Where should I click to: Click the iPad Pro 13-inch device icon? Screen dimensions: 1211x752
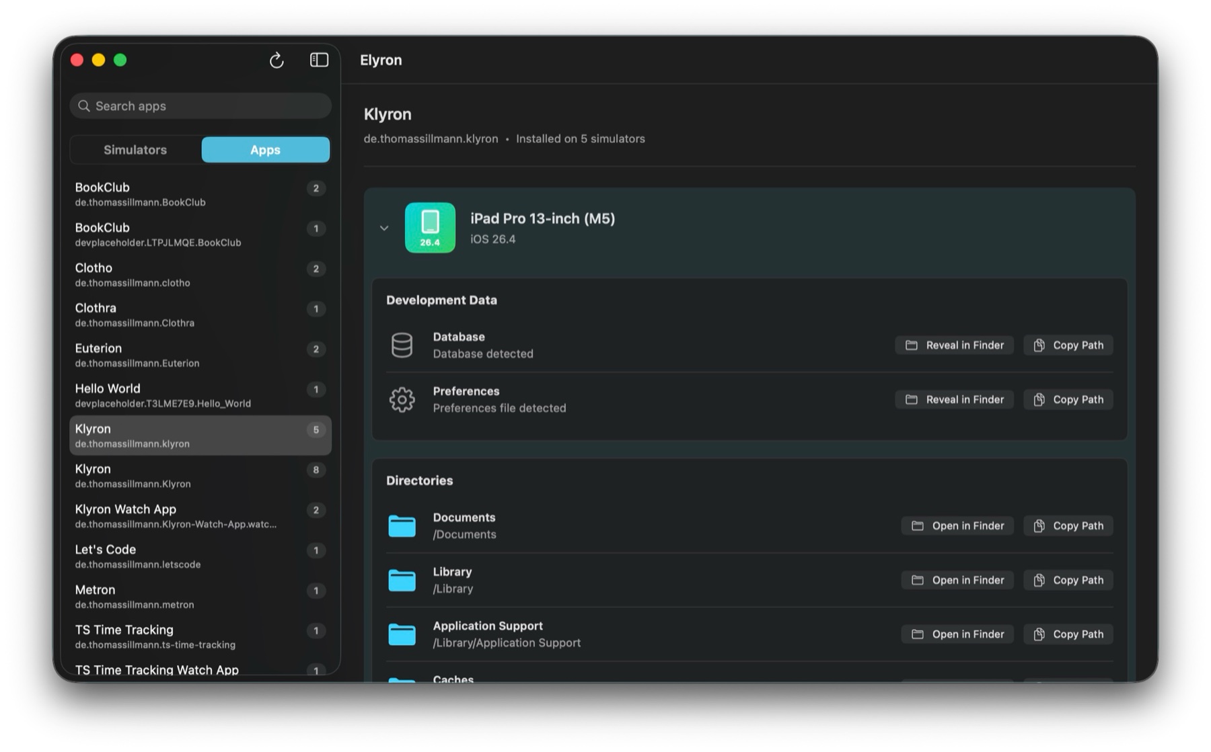point(430,228)
